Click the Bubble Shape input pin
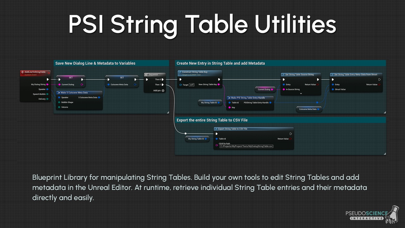This screenshot has height=228, width=405. coord(59,102)
